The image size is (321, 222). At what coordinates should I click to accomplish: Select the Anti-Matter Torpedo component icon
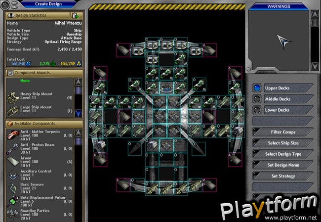pyautogui.click(x=13, y=135)
